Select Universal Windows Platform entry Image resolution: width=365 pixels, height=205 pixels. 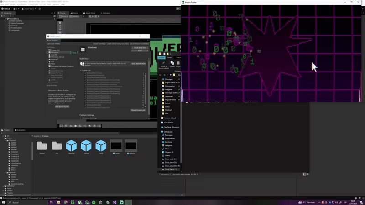click(62, 66)
